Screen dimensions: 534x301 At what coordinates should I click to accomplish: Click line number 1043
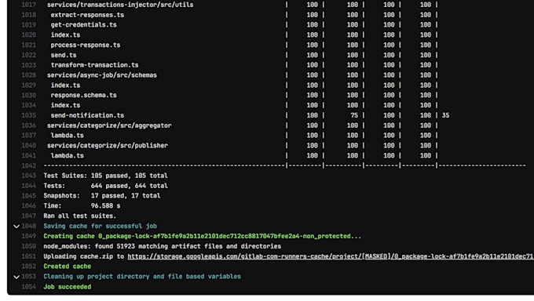(28, 176)
